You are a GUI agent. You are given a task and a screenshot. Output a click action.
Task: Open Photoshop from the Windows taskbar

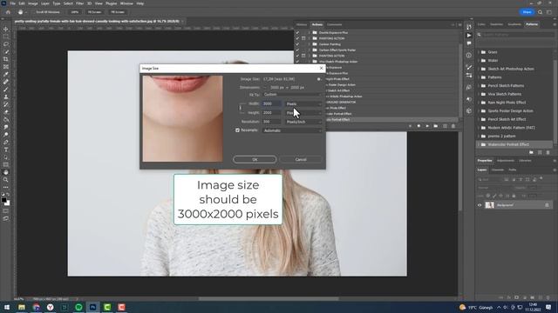93,307
